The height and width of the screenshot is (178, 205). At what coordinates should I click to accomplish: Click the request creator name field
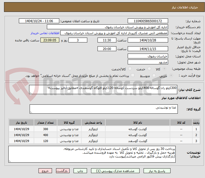pos(114,33)
